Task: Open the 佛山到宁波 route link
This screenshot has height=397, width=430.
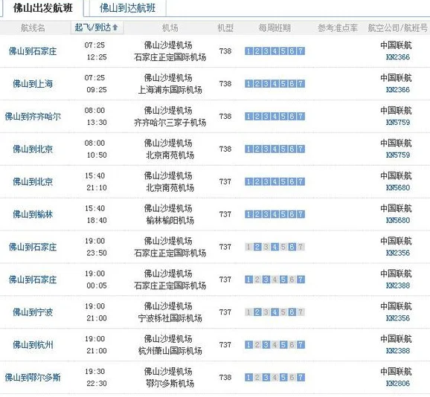Action: 33,312
